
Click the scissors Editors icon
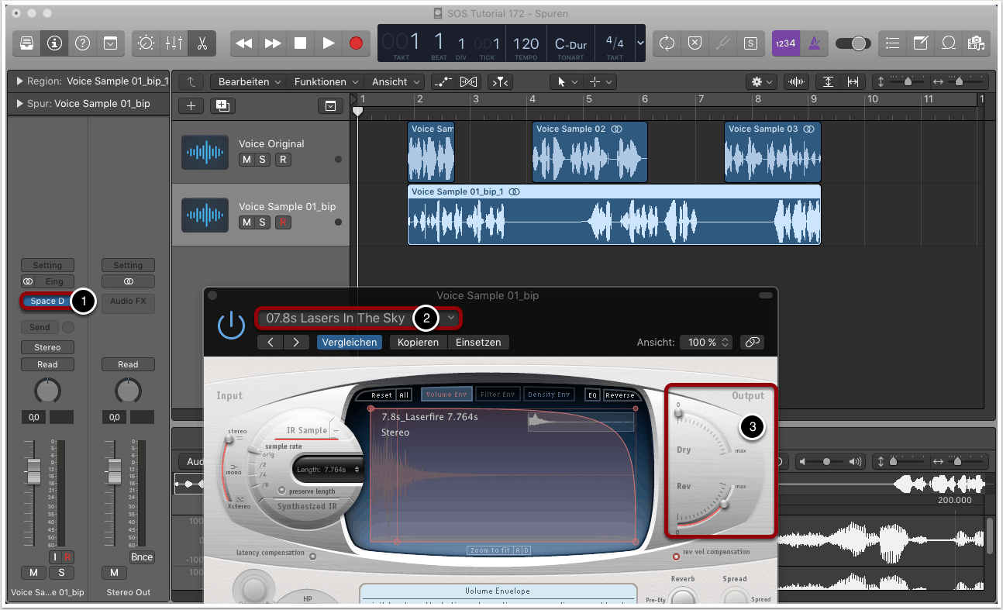(x=202, y=43)
